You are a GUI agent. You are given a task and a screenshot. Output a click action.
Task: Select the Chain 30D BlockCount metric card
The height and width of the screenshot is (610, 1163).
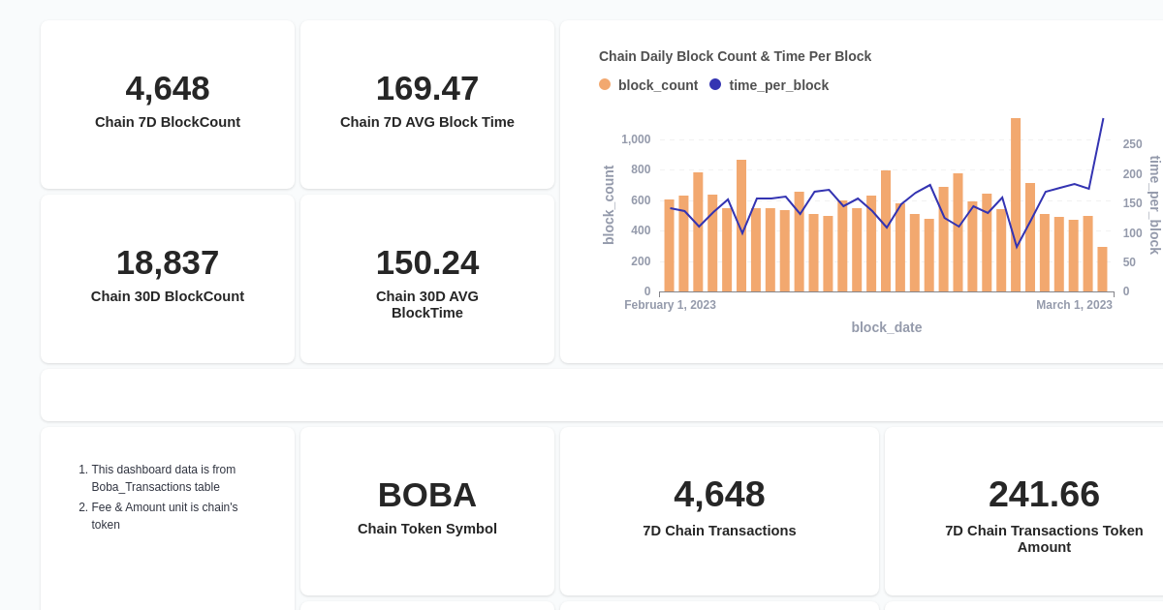pos(167,278)
